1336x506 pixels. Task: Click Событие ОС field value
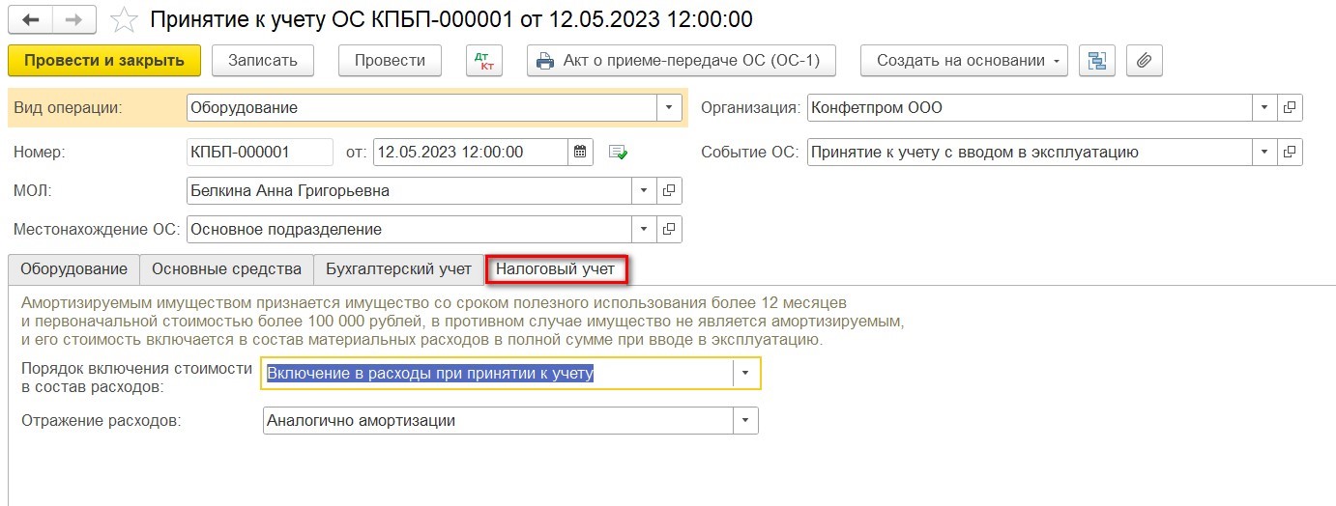tap(1030, 152)
